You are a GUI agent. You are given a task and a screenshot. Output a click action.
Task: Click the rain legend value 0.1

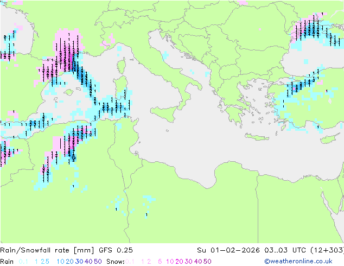click(23, 262)
